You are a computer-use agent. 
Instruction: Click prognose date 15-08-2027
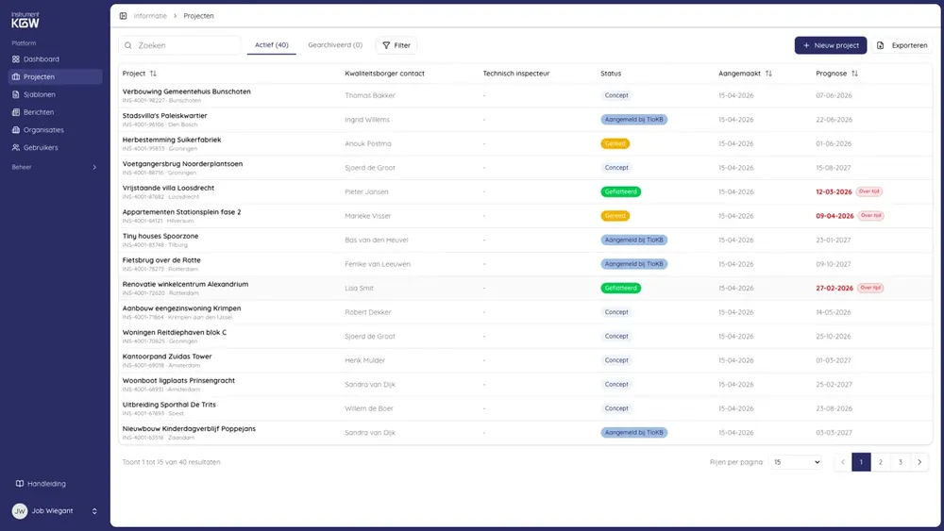834,168
